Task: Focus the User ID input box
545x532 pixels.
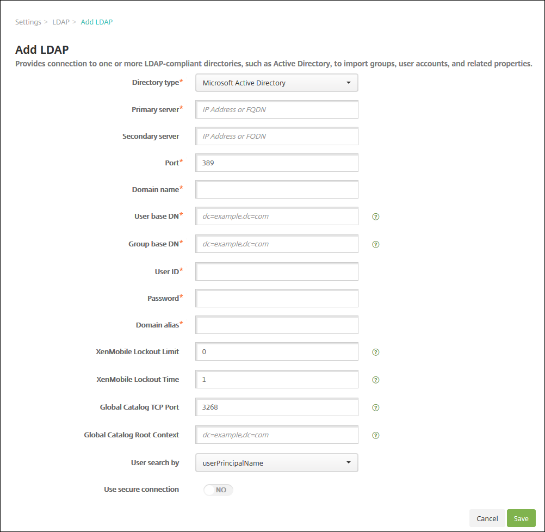Action: (276, 272)
